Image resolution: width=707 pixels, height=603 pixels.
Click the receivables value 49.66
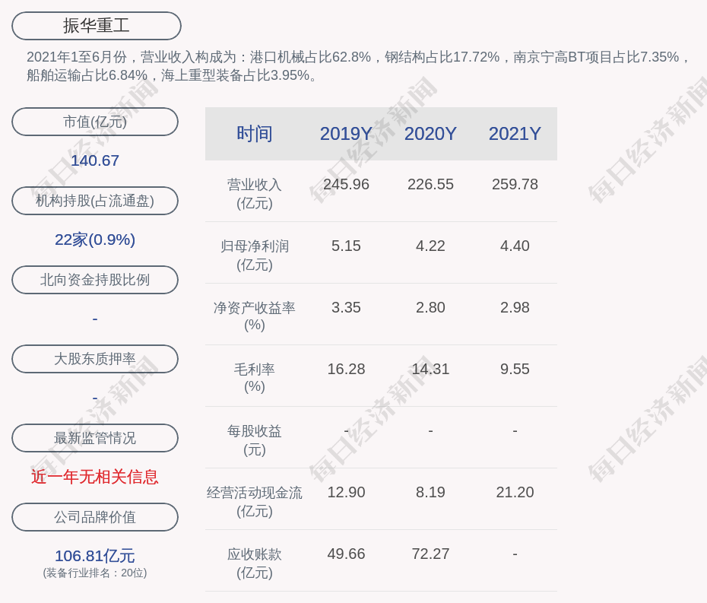coord(346,554)
